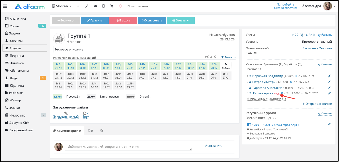
Task: Select the Вт 24.12 planned visit cell
Action: tap(59, 76)
